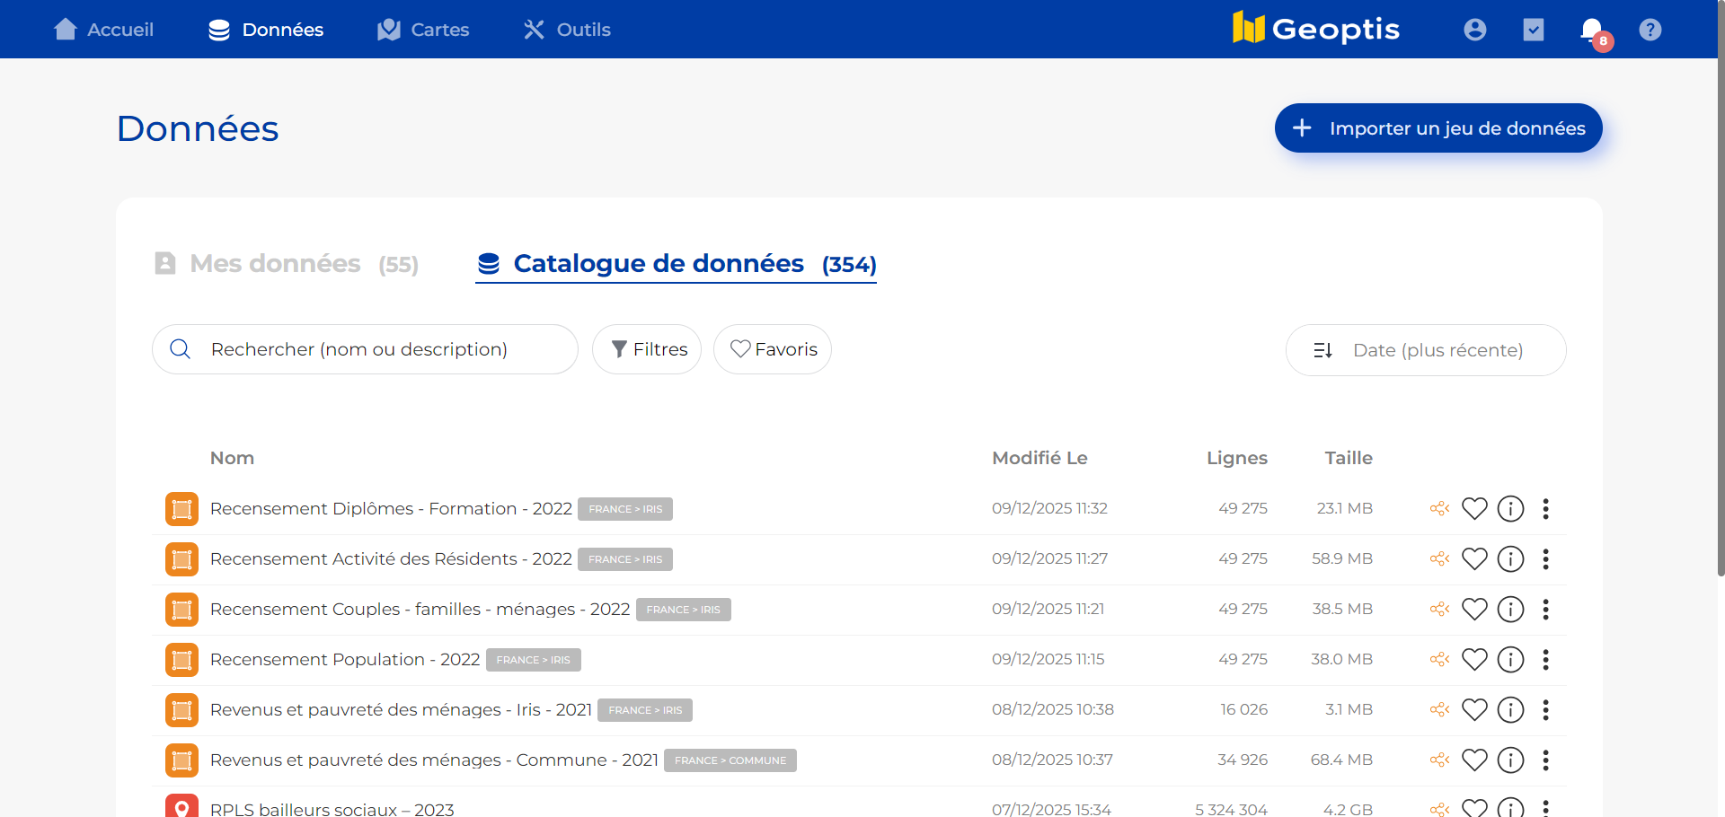
Task: Open info for Recensement Diplômes - Formation - 2022
Action: (x=1510, y=508)
